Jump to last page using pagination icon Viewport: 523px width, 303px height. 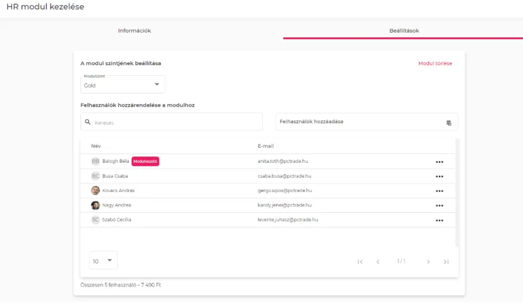point(446,261)
